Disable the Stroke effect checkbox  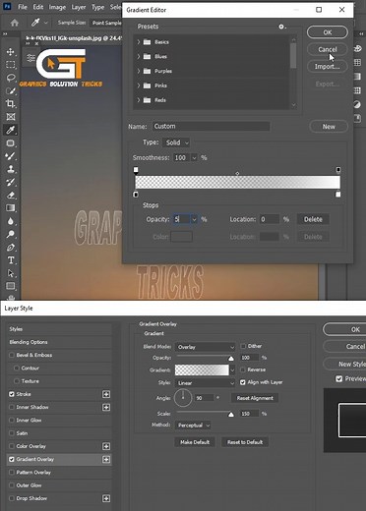pos(12,394)
